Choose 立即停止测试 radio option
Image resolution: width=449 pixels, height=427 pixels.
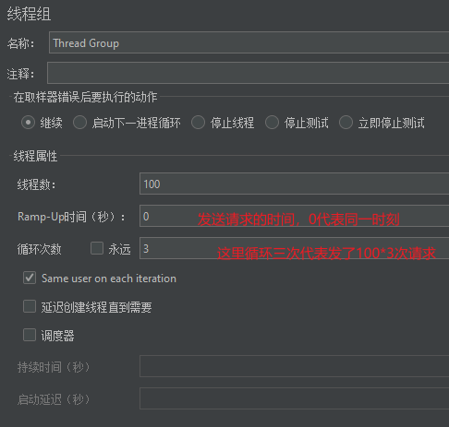346,123
